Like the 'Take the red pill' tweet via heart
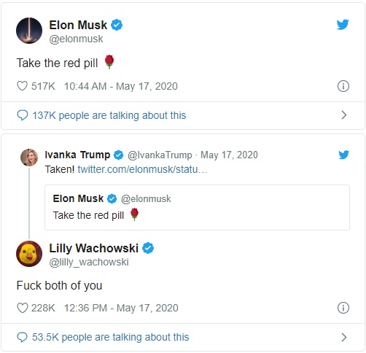This screenshot has width=366, height=353. 22,86
